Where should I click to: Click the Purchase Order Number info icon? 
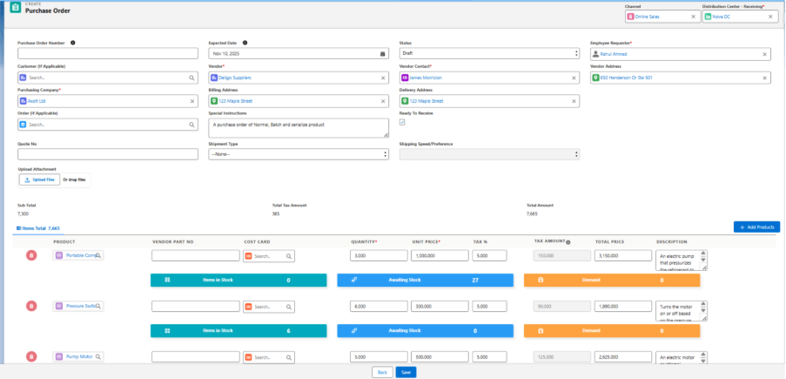[73, 42]
